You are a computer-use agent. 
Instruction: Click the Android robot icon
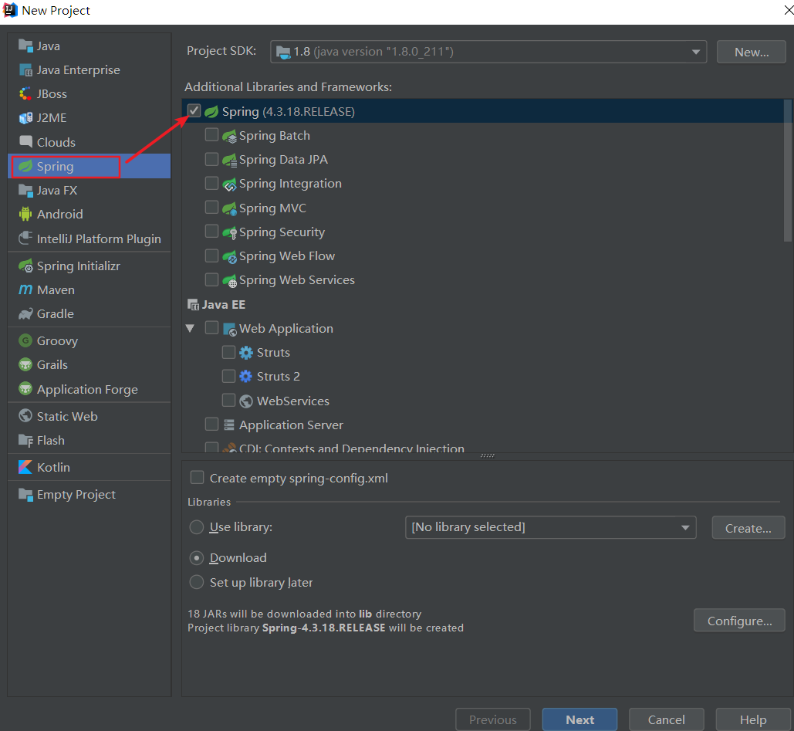(25, 215)
